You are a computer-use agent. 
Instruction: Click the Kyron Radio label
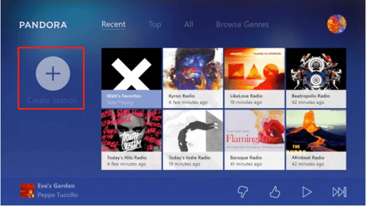click(x=181, y=96)
